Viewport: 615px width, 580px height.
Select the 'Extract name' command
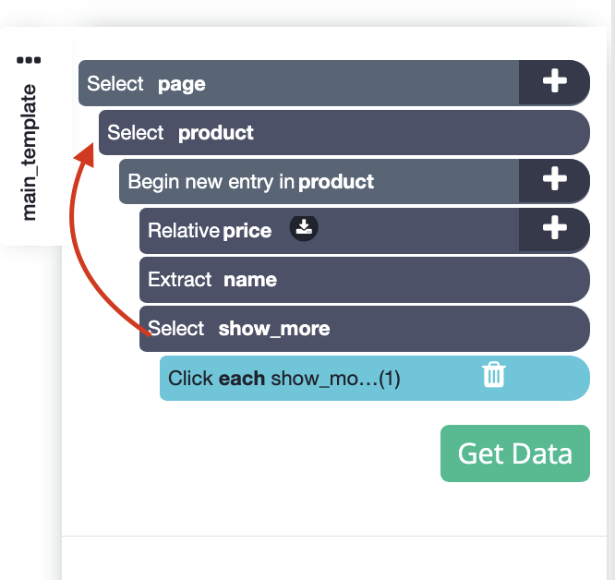[365, 280]
